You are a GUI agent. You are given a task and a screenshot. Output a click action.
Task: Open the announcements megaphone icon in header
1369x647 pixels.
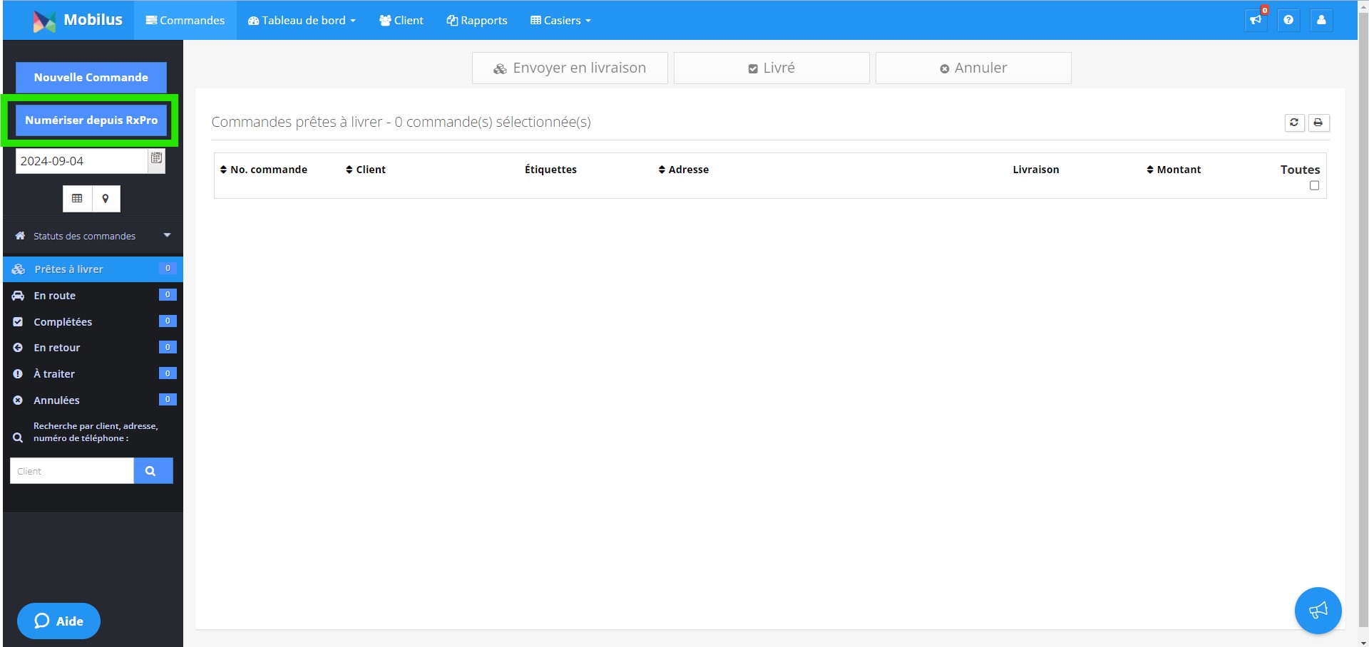pos(1256,20)
